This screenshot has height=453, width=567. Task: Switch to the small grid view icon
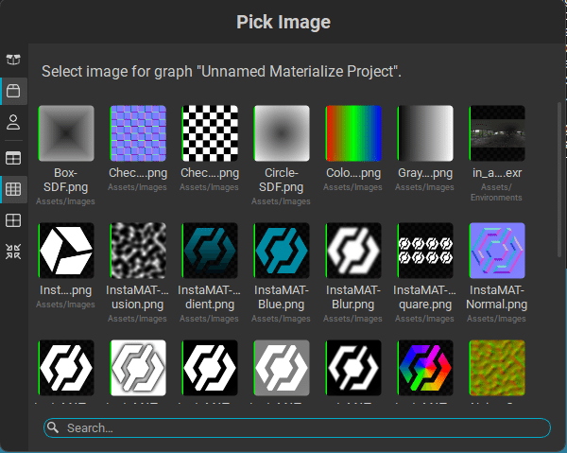(13, 189)
